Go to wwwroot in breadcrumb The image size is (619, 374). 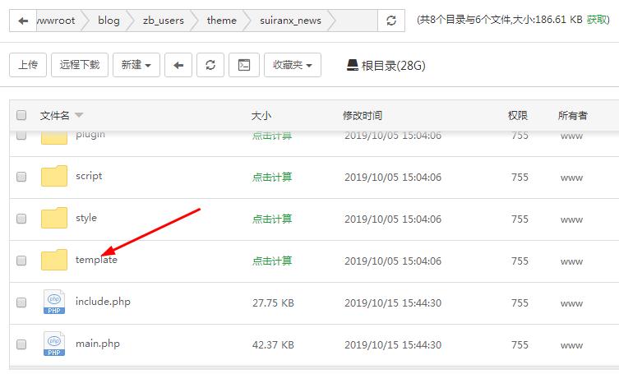(56, 21)
